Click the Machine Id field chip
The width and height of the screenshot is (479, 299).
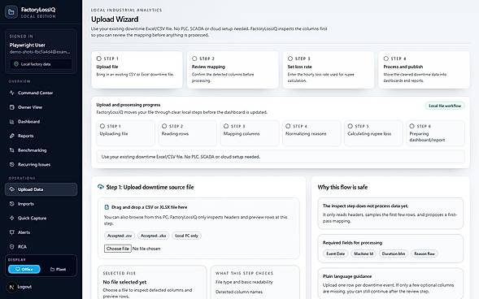point(364,253)
